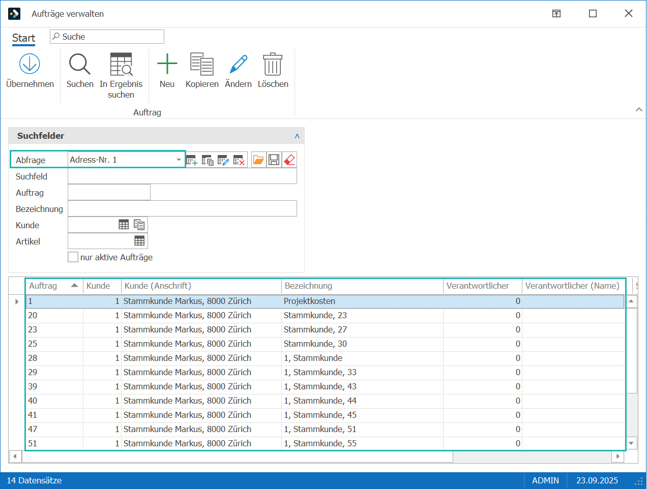
Task: Collapse the Suchfelder panel
Action: coord(297,136)
